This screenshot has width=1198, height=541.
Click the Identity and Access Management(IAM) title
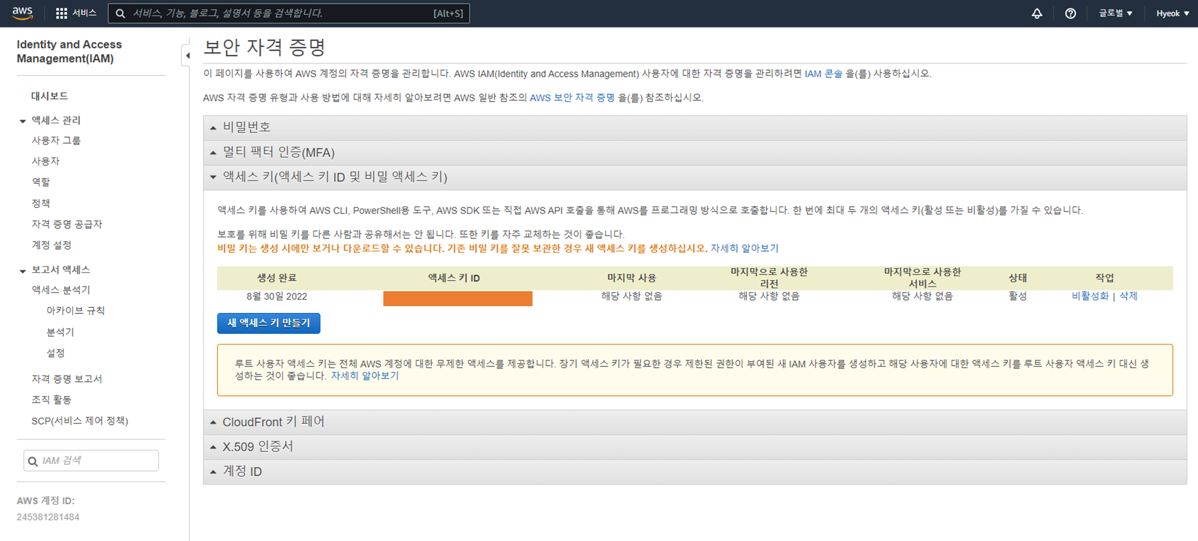click(69, 52)
